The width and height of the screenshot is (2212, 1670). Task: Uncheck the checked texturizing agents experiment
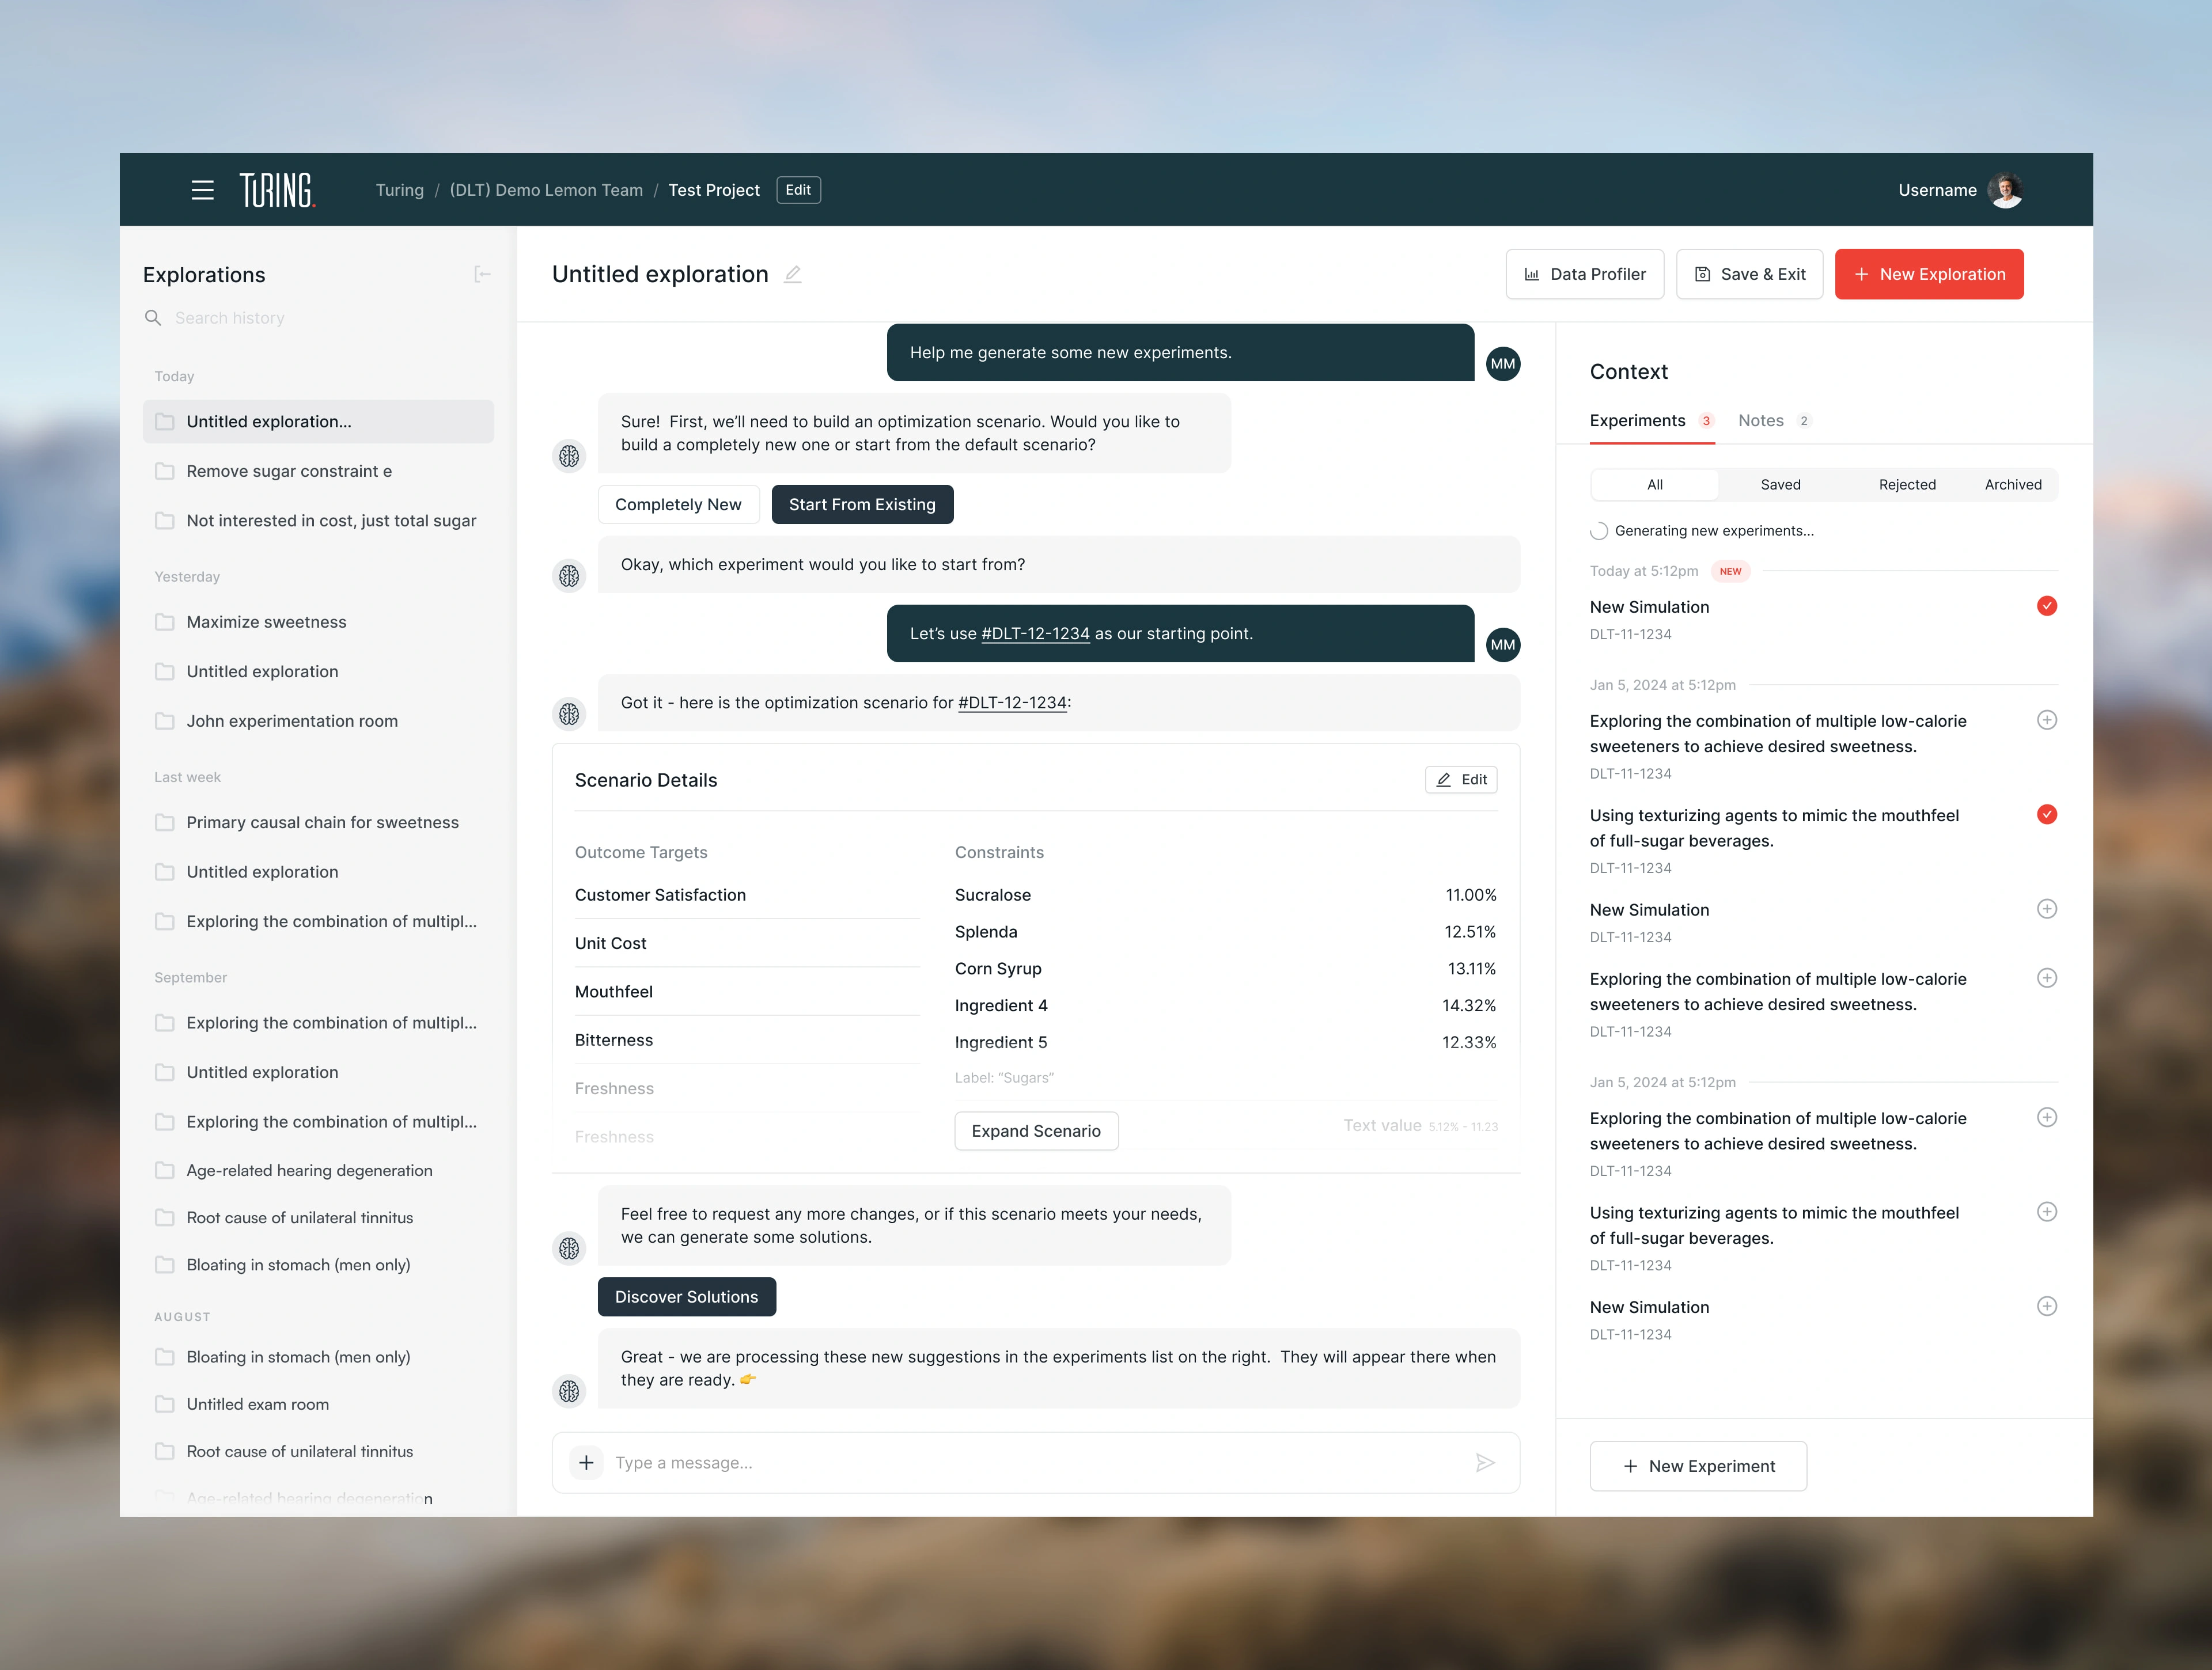[2046, 814]
